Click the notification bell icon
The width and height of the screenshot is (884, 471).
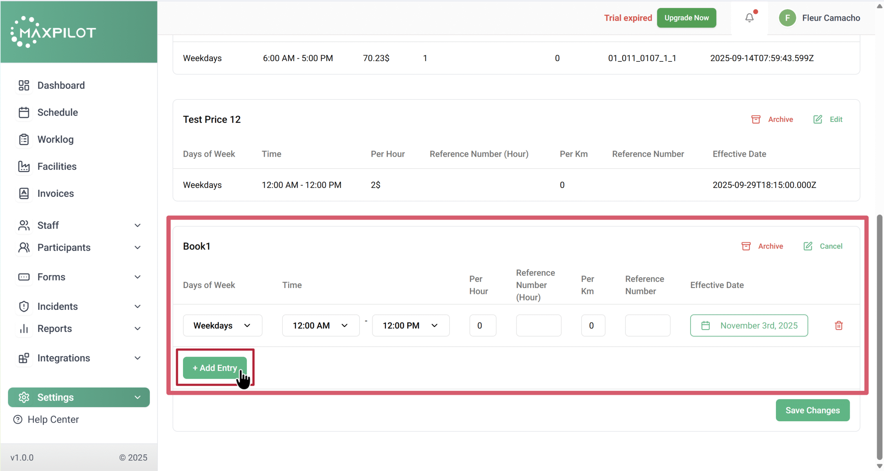pos(749,18)
